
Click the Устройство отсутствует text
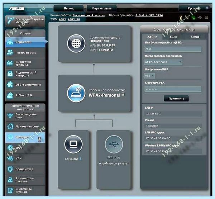tap(114, 163)
